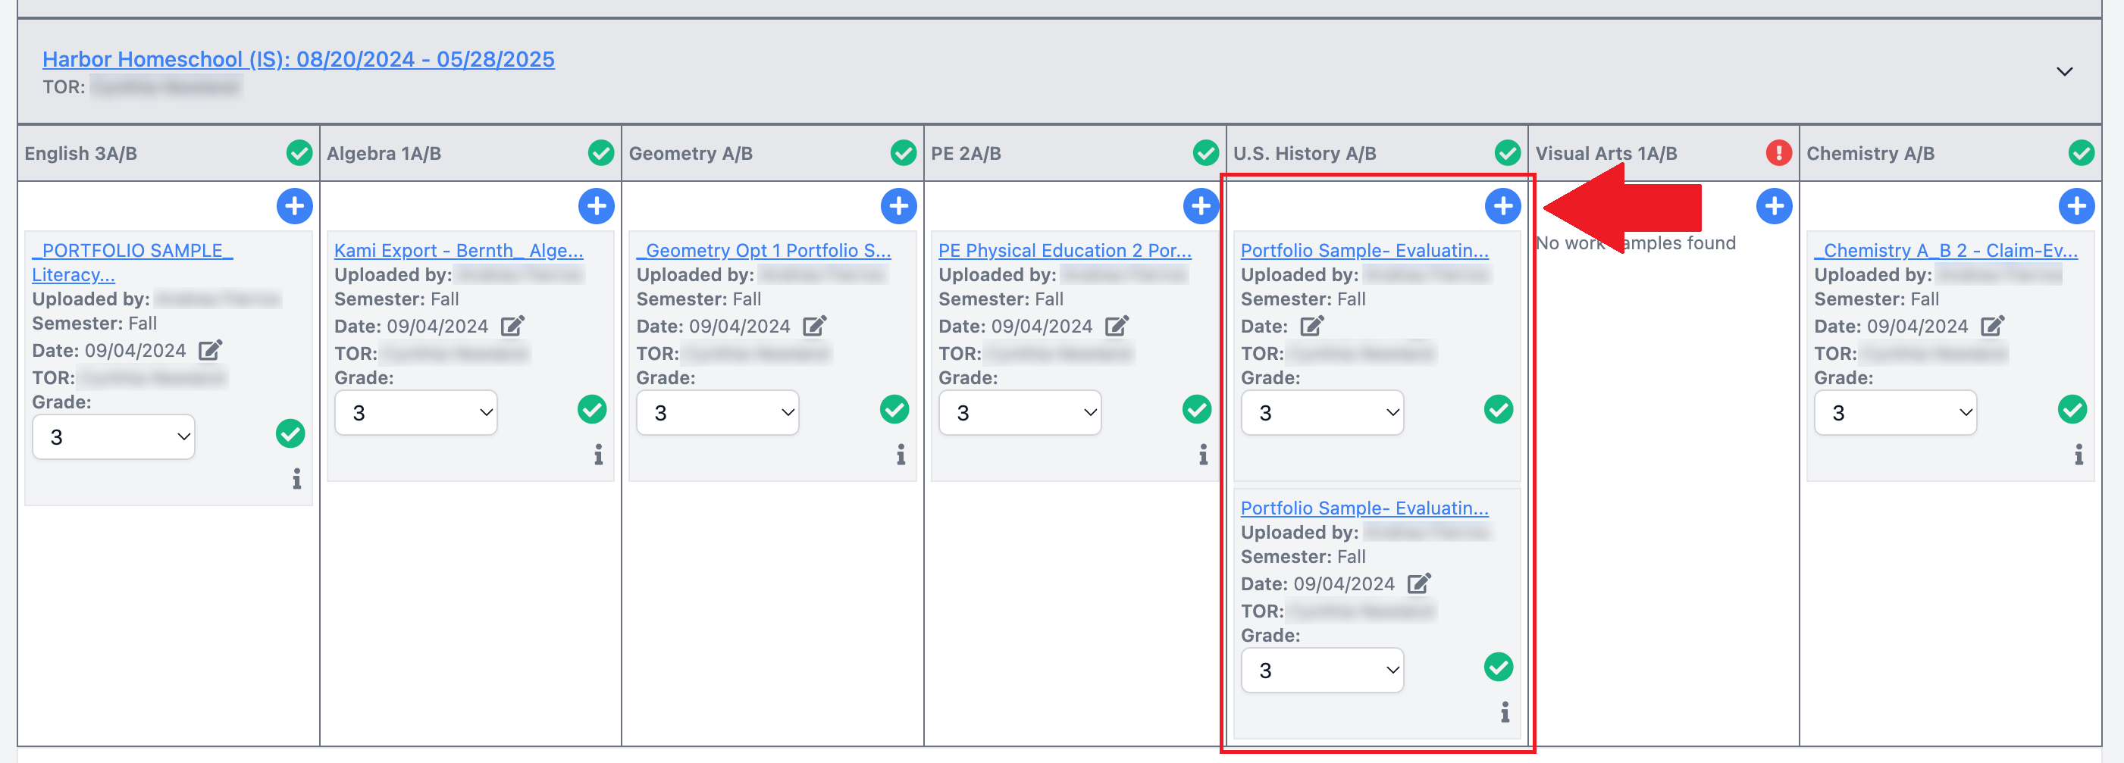Edit the empty date in U.S. History sample
Viewport: 2124px width, 763px height.
coord(1311,327)
